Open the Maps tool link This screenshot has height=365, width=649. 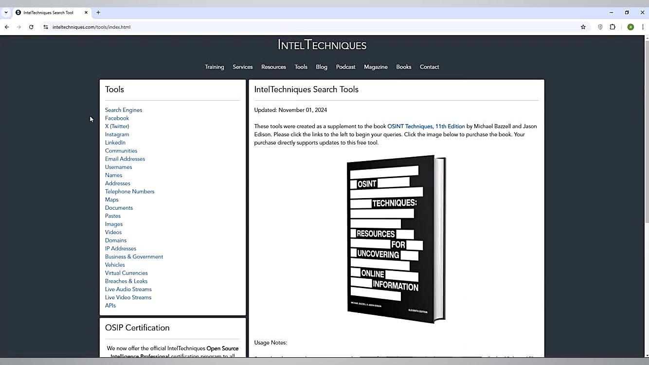(x=111, y=200)
